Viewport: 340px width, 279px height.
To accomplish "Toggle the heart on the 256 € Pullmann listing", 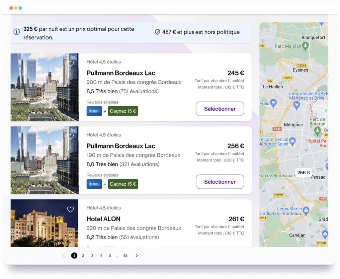I will click(x=70, y=137).
